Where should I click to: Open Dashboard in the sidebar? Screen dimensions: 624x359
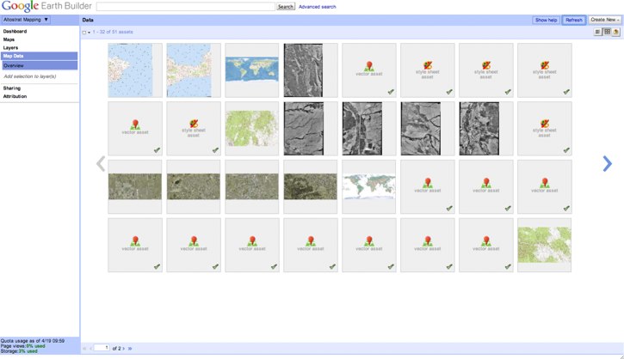click(15, 31)
